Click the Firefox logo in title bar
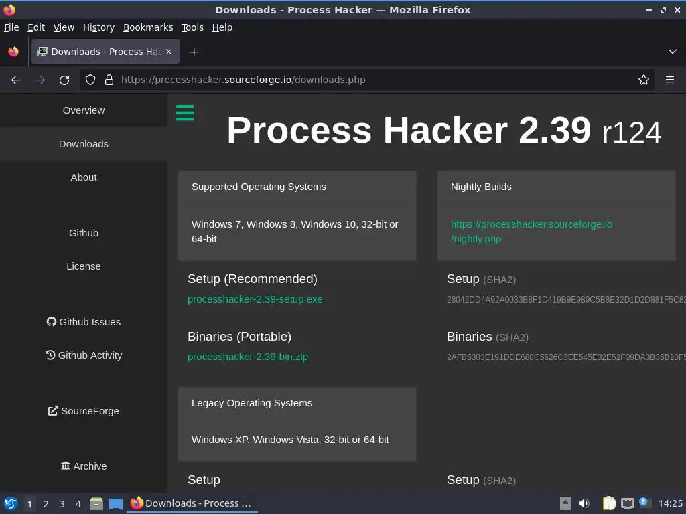The width and height of the screenshot is (686, 514). point(9,9)
